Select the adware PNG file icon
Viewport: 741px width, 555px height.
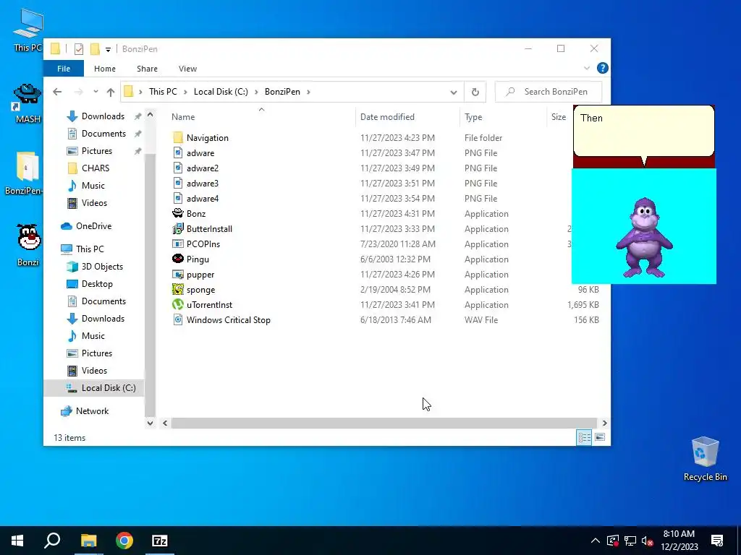(178, 153)
